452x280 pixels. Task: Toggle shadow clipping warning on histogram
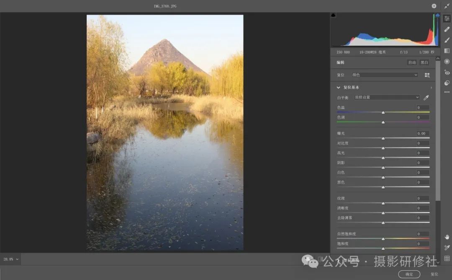(333, 15)
